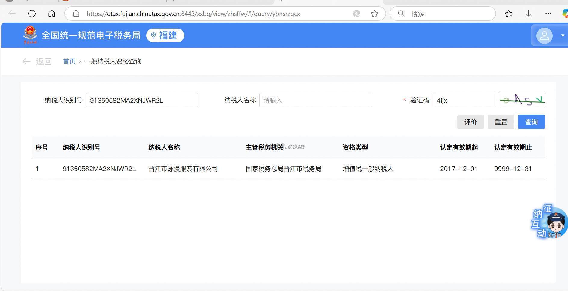Image resolution: width=568 pixels, height=291 pixels.
Task: Click the 重置 button
Action: [x=501, y=122]
